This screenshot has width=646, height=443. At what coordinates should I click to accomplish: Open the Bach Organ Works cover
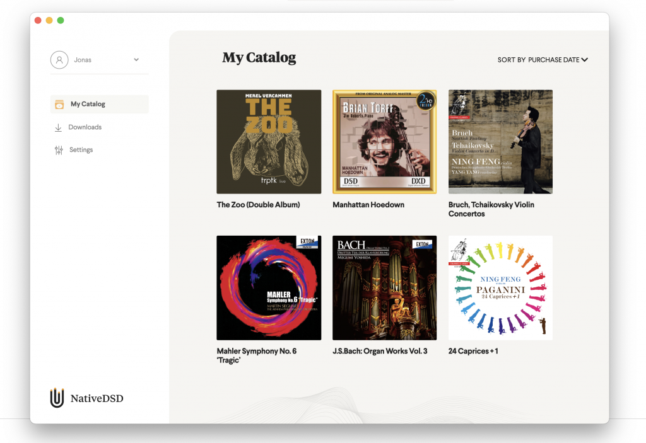(x=384, y=288)
